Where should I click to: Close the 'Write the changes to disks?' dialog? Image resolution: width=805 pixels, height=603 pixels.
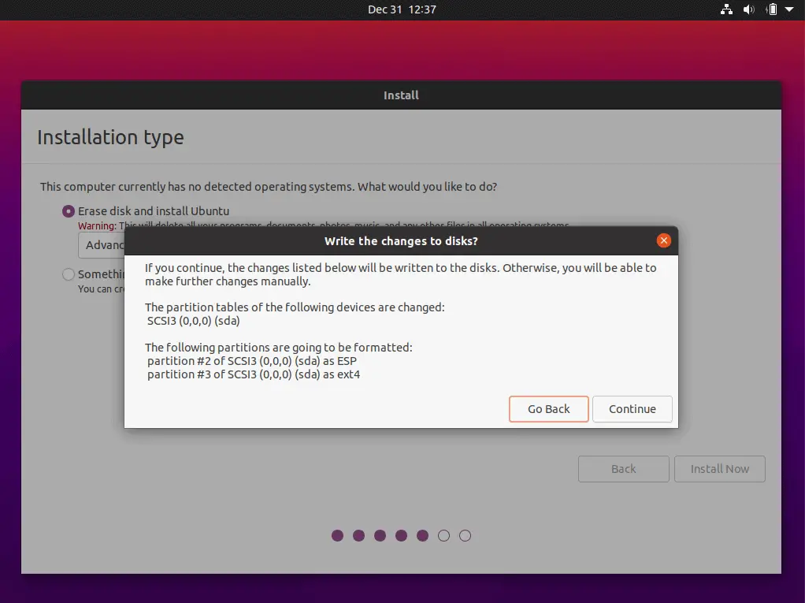tap(663, 240)
